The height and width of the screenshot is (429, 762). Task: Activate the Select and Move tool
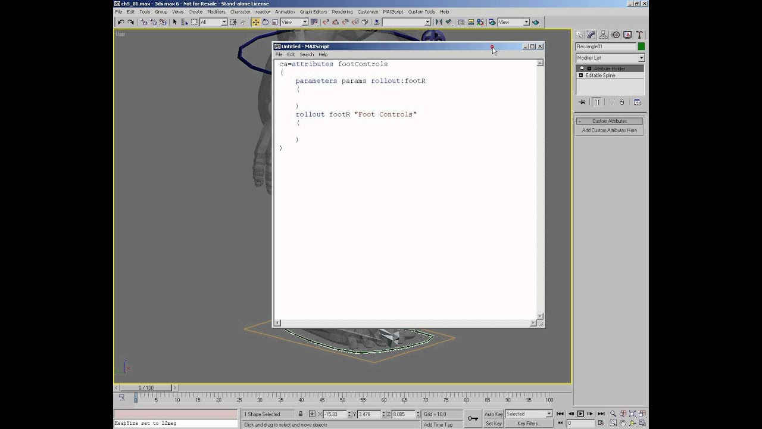[255, 22]
